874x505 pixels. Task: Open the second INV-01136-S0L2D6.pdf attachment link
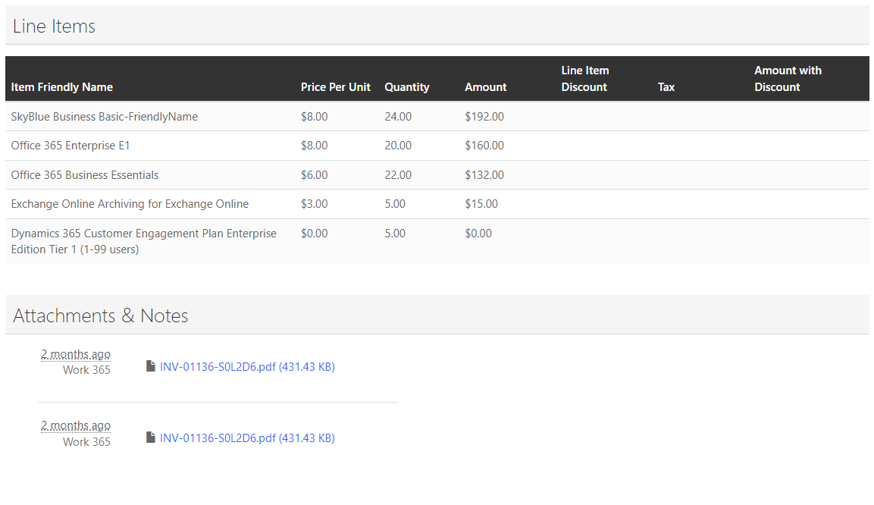click(247, 438)
